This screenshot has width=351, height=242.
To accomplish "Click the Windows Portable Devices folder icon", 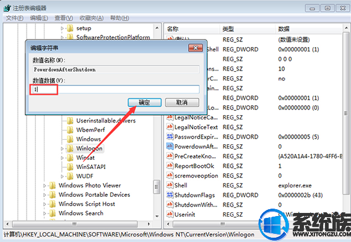I will [53, 194].
